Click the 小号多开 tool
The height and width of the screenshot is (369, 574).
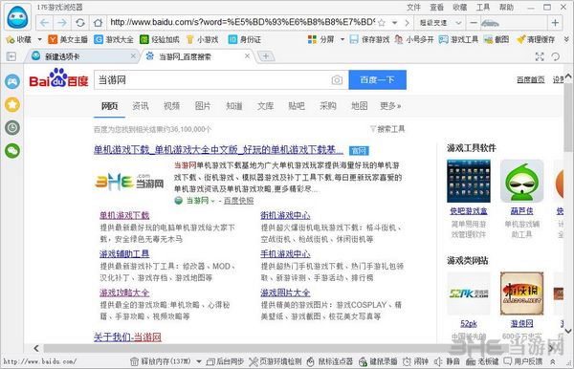(414, 39)
